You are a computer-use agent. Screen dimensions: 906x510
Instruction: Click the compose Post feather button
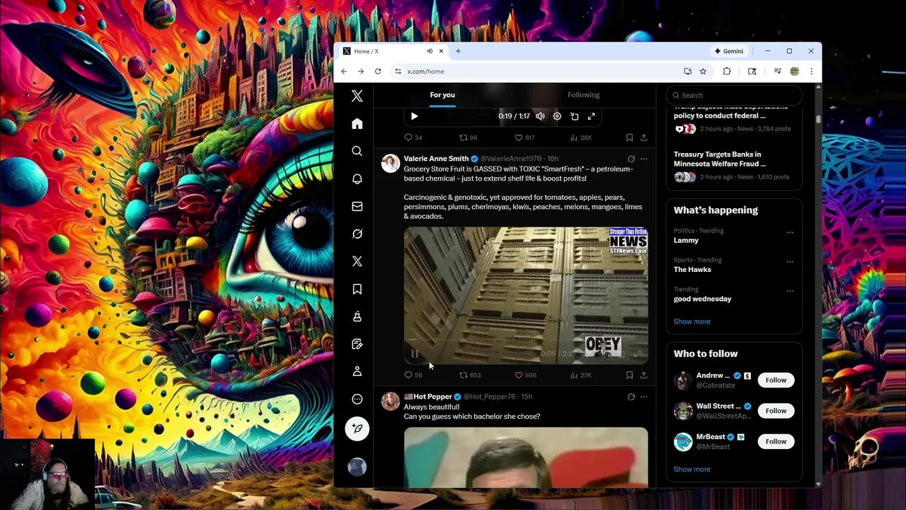tap(357, 429)
